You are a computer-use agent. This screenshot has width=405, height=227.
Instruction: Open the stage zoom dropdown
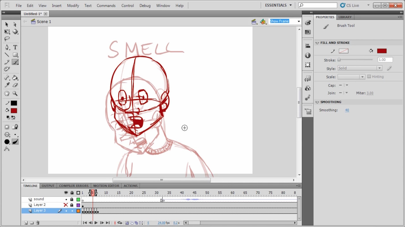coord(299,21)
